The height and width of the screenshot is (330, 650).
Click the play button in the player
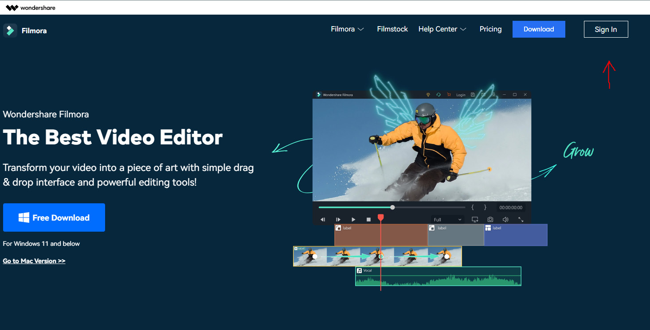(353, 220)
